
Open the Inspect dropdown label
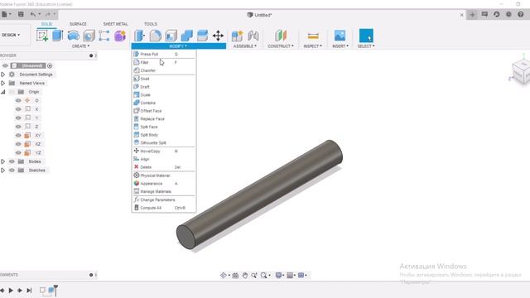tap(313, 46)
